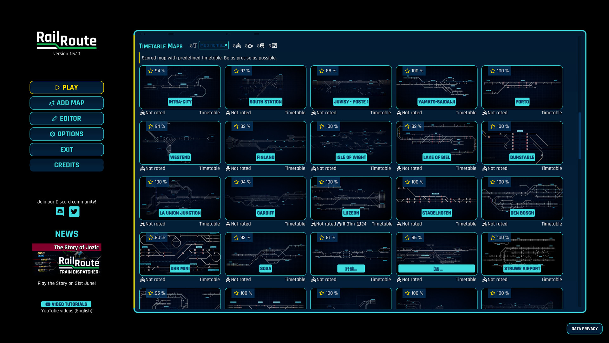Click the ADD MAP button in sidebar
Viewport: 609px width, 343px height.
[x=67, y=103]
